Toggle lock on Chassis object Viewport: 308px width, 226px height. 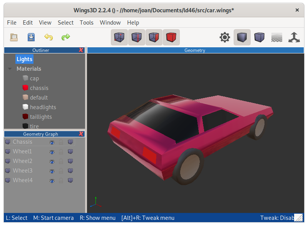(x=61, y=142)
